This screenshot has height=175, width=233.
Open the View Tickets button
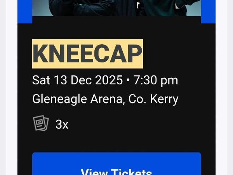(x=116, y=164)
